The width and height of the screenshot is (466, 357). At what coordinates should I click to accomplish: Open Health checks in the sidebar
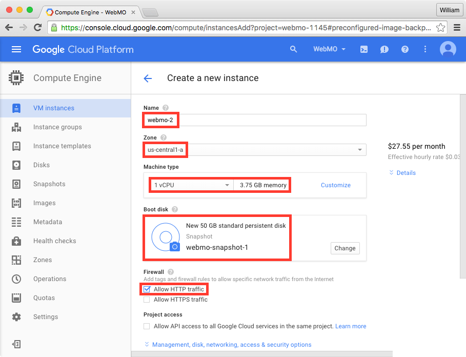pyautogui.click(x=66, y=241)
